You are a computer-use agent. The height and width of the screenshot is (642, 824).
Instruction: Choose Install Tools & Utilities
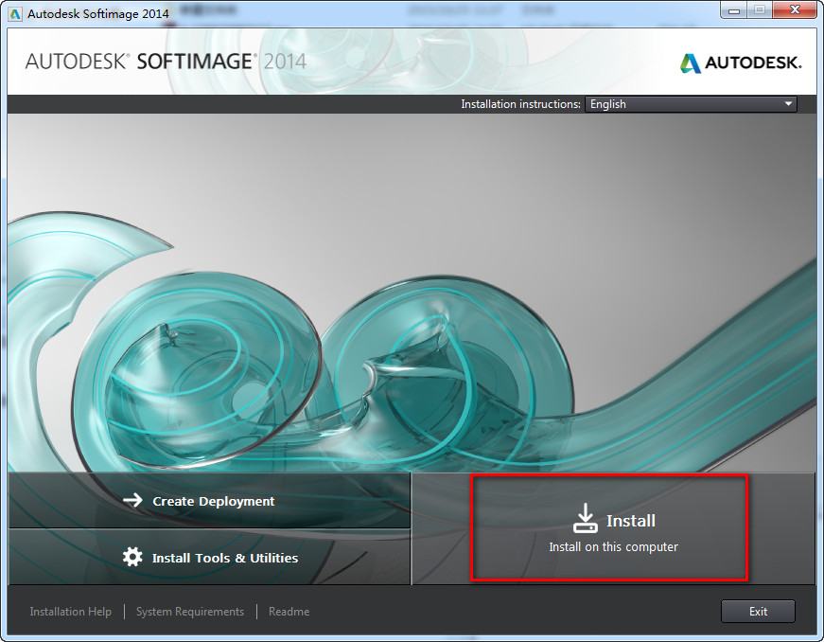coord(209,558)
